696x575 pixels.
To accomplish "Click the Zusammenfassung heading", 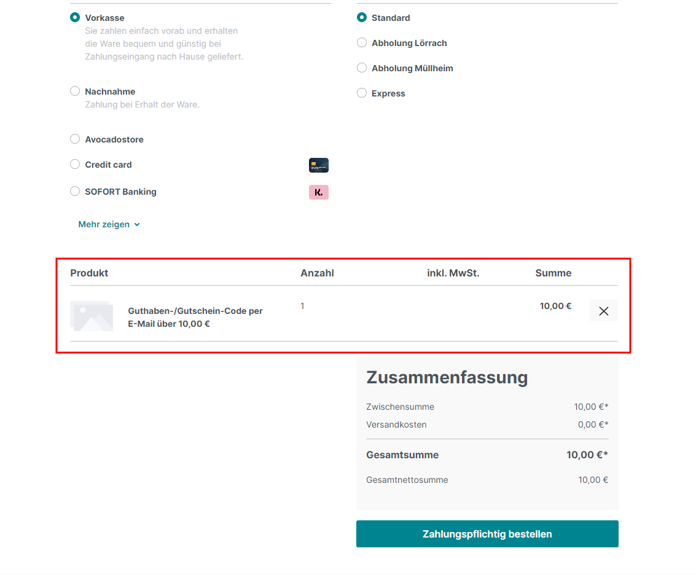I will (x=447, y=377).
